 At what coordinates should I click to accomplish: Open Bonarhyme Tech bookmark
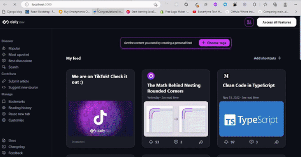[x=207, y=12]
